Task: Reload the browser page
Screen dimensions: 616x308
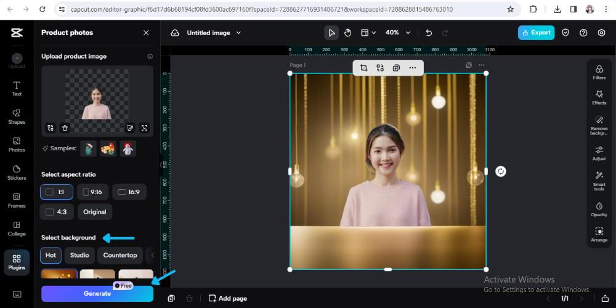Action: [x=43, y=9]
